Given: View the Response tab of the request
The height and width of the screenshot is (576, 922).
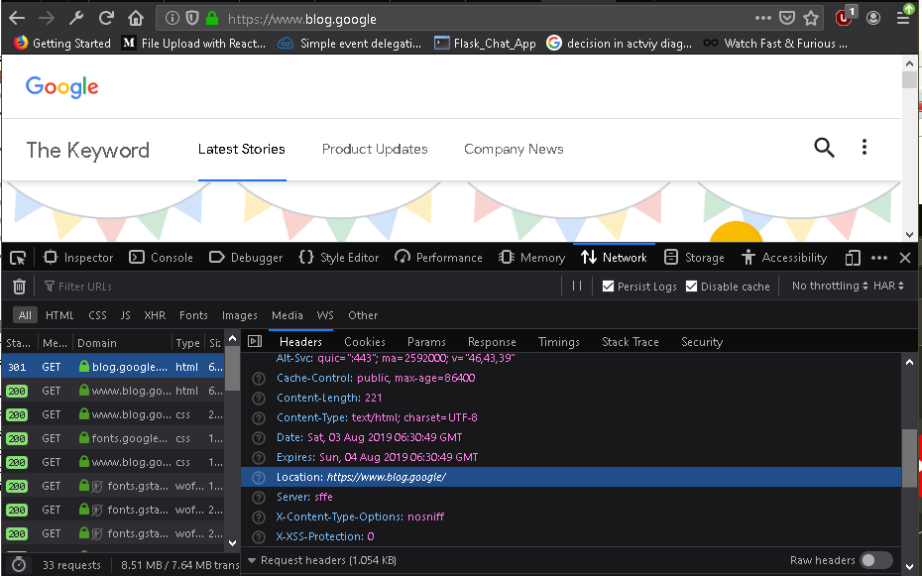Looking at the screenshot, I should [x=492, y=341].
